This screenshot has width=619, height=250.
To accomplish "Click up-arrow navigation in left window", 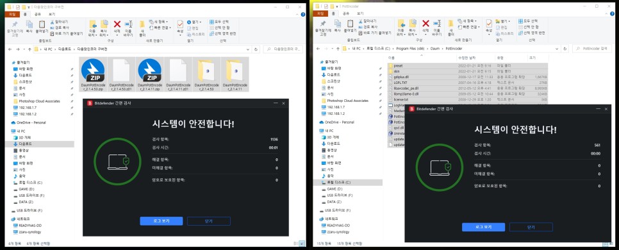I will (29, 49).
